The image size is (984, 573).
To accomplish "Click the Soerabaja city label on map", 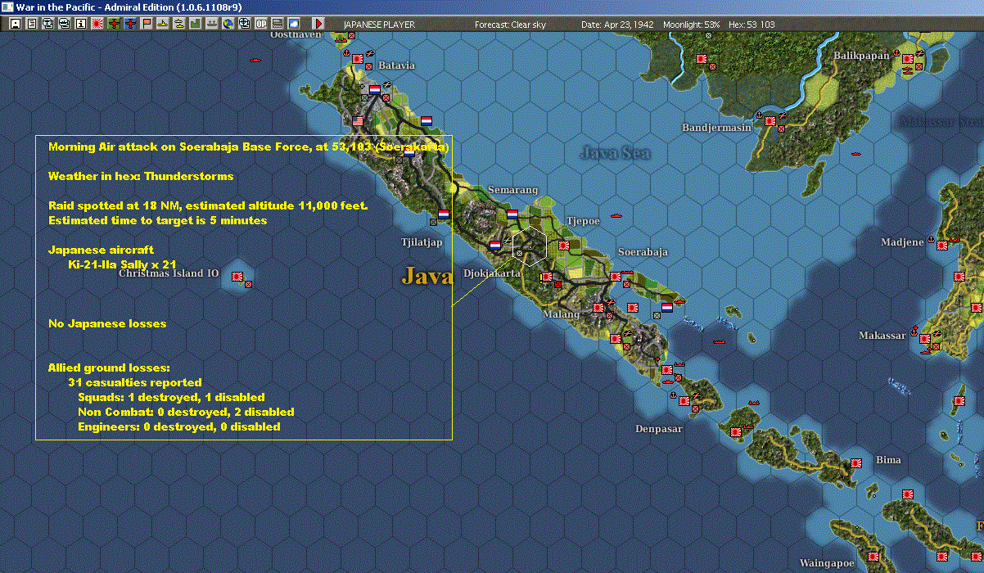I will click(643, 252).
